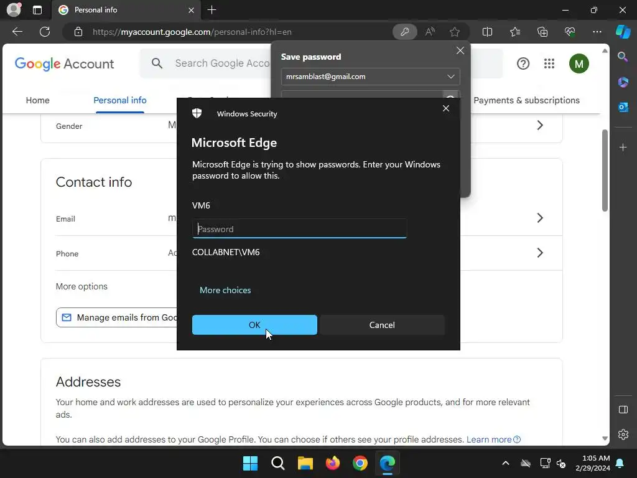Add the page to favorites with the star icon

coord(455,32)
